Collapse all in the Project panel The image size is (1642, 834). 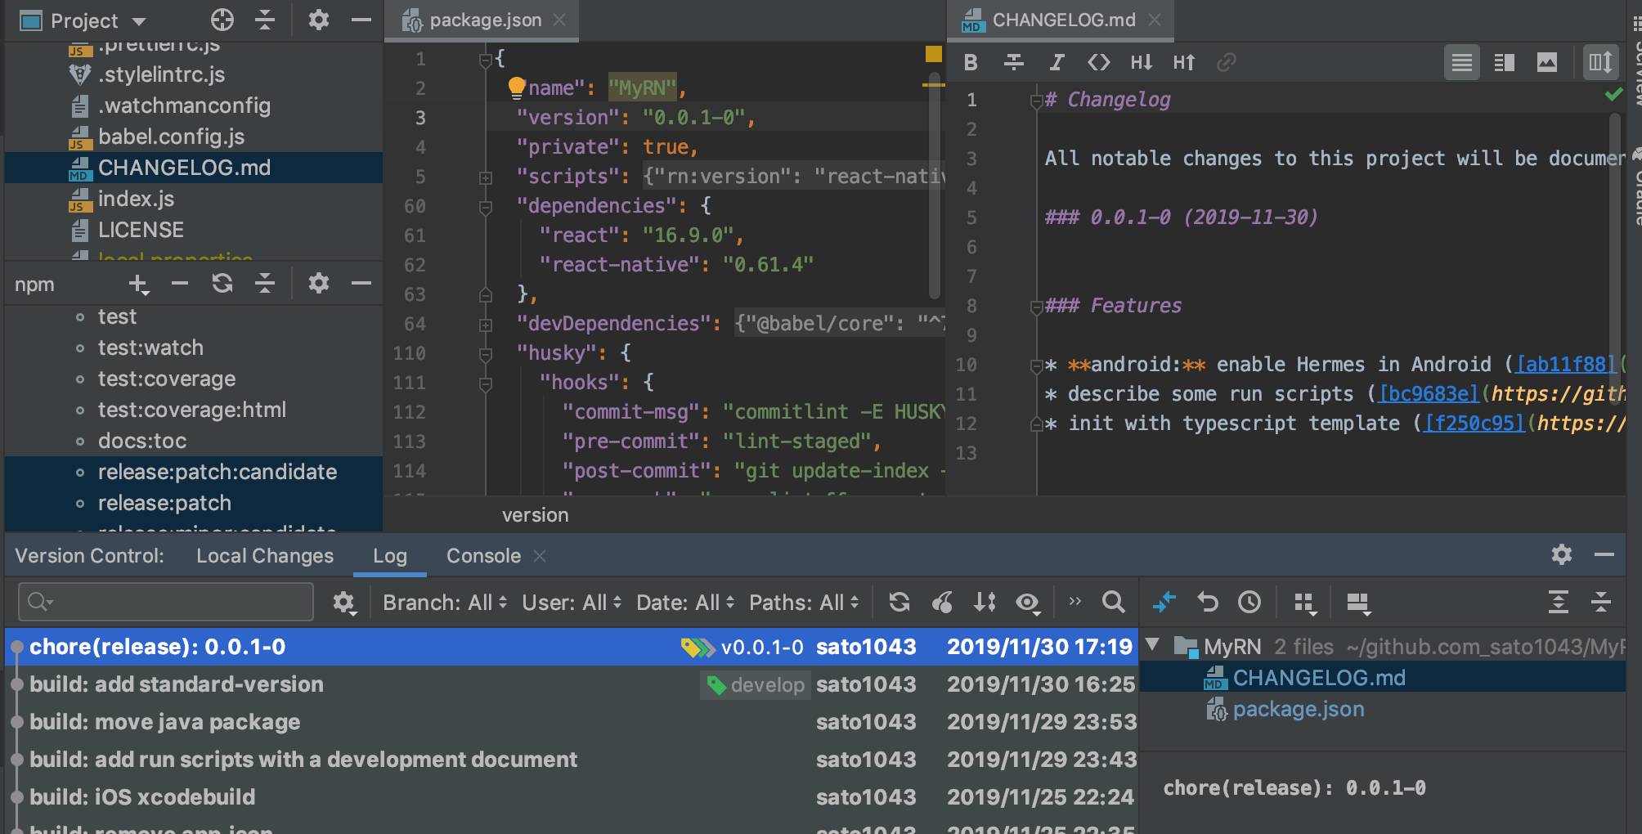[264, 20]
